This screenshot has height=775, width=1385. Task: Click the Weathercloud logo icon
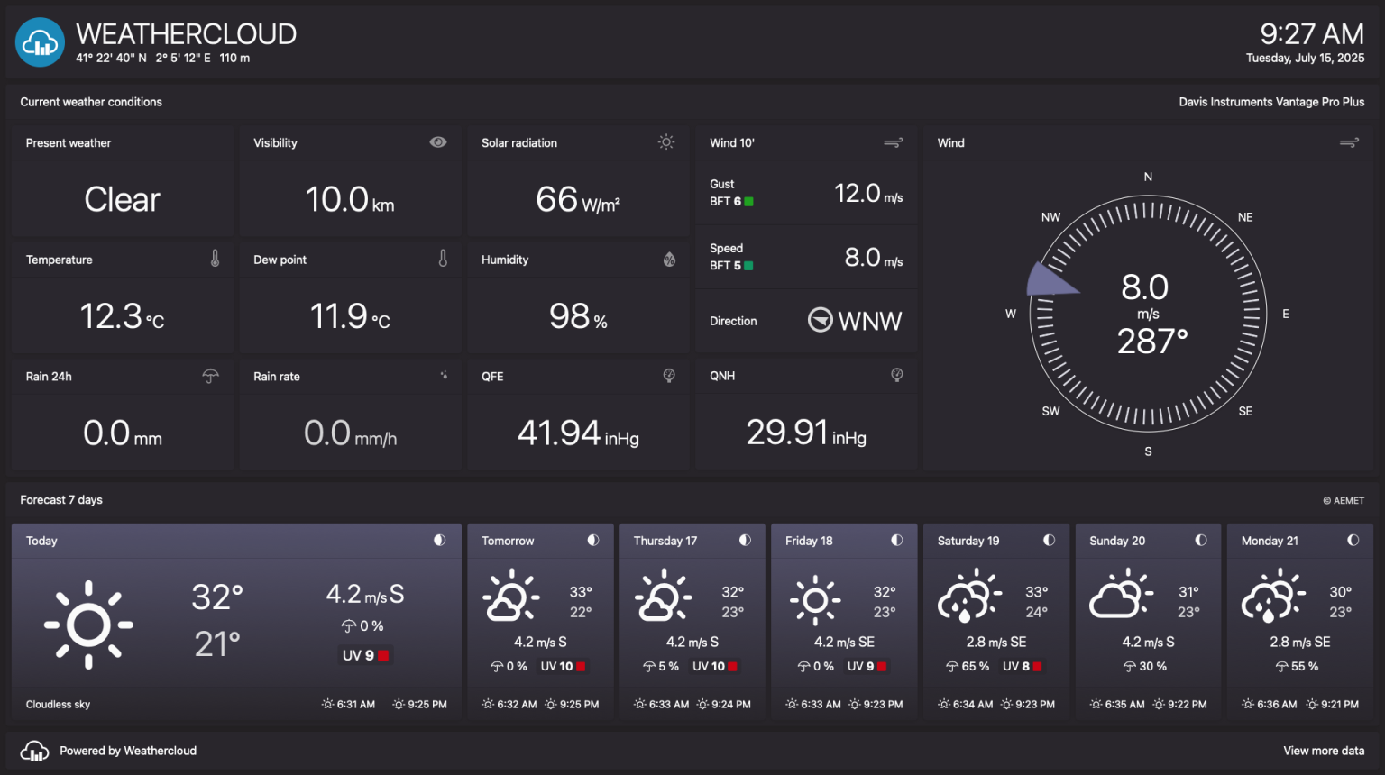[40, 41]
